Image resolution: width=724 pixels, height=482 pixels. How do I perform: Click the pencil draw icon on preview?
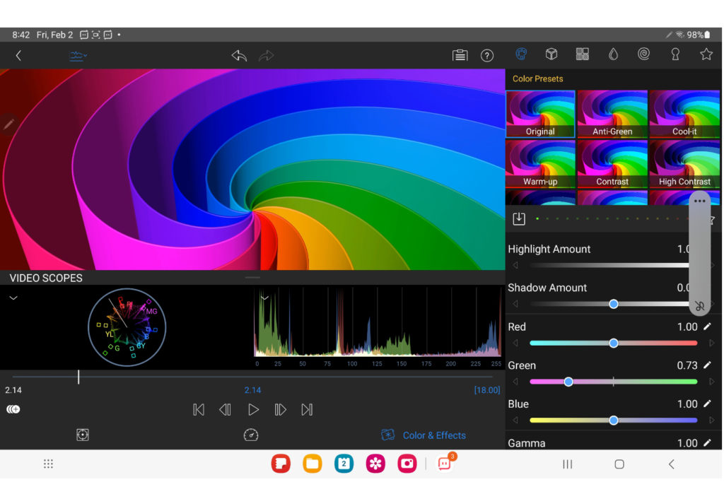click(x=8, y=124)
